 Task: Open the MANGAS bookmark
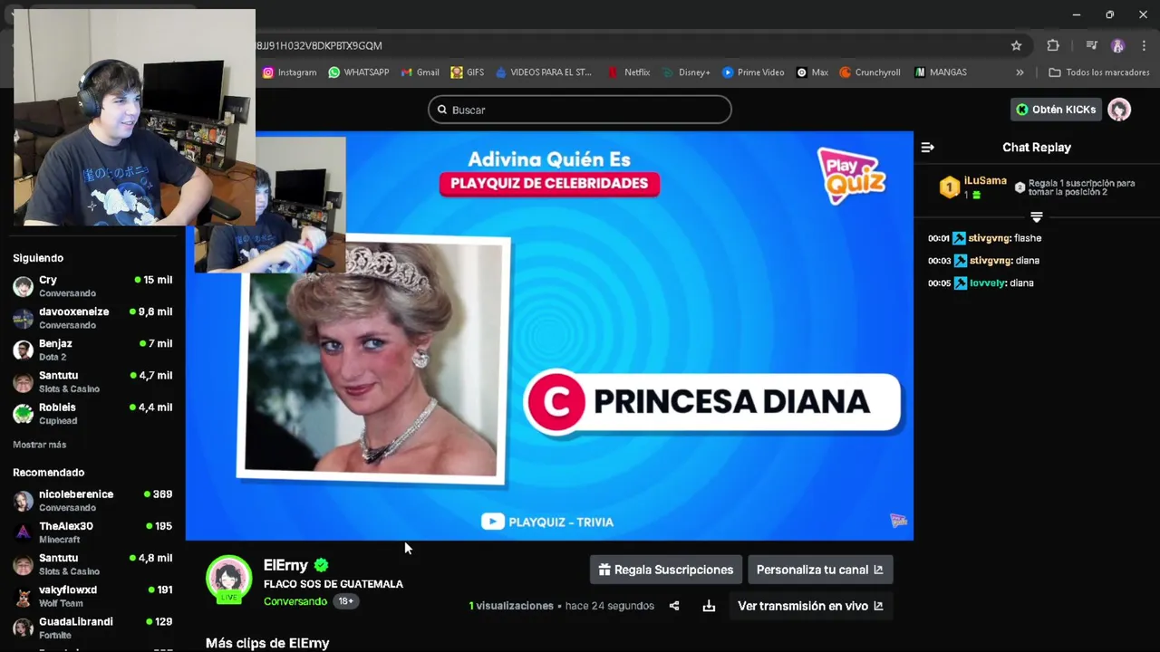941,72
